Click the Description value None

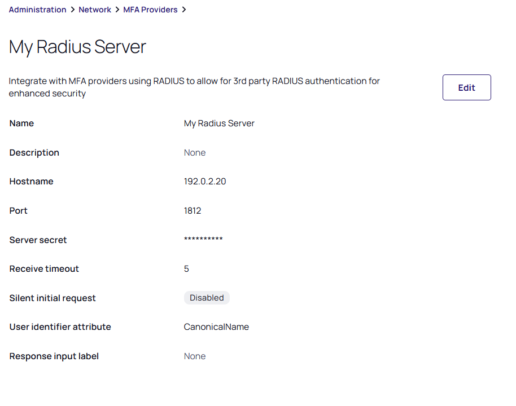point(195,153)
